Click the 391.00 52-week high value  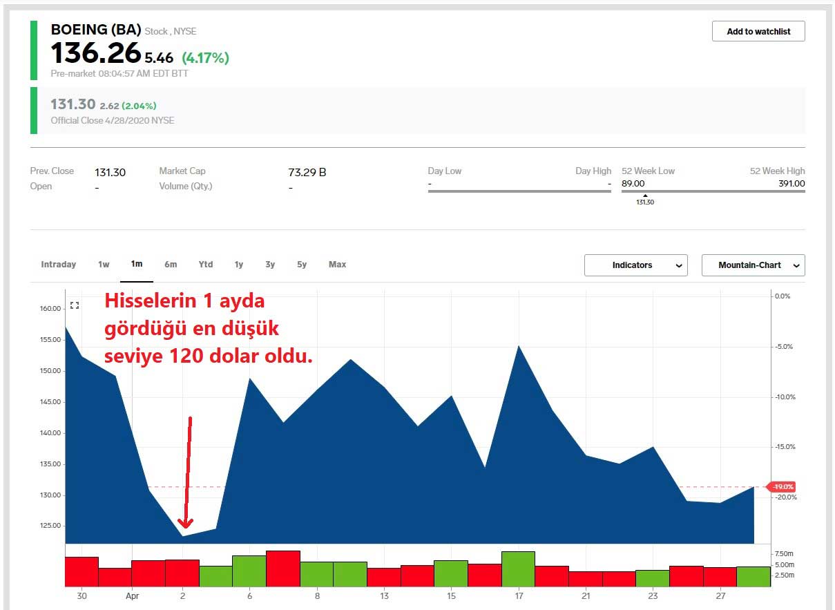(x=791, y=184)
